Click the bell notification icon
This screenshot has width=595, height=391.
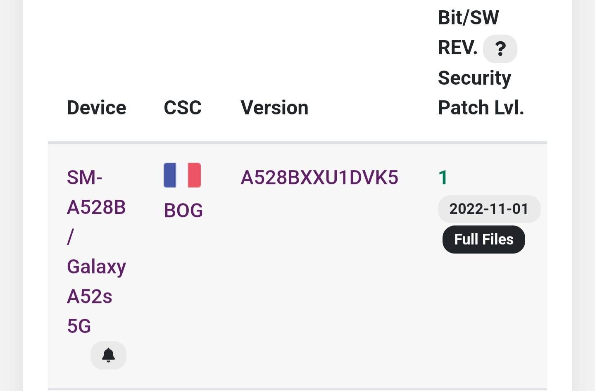[x=108, y=355]
